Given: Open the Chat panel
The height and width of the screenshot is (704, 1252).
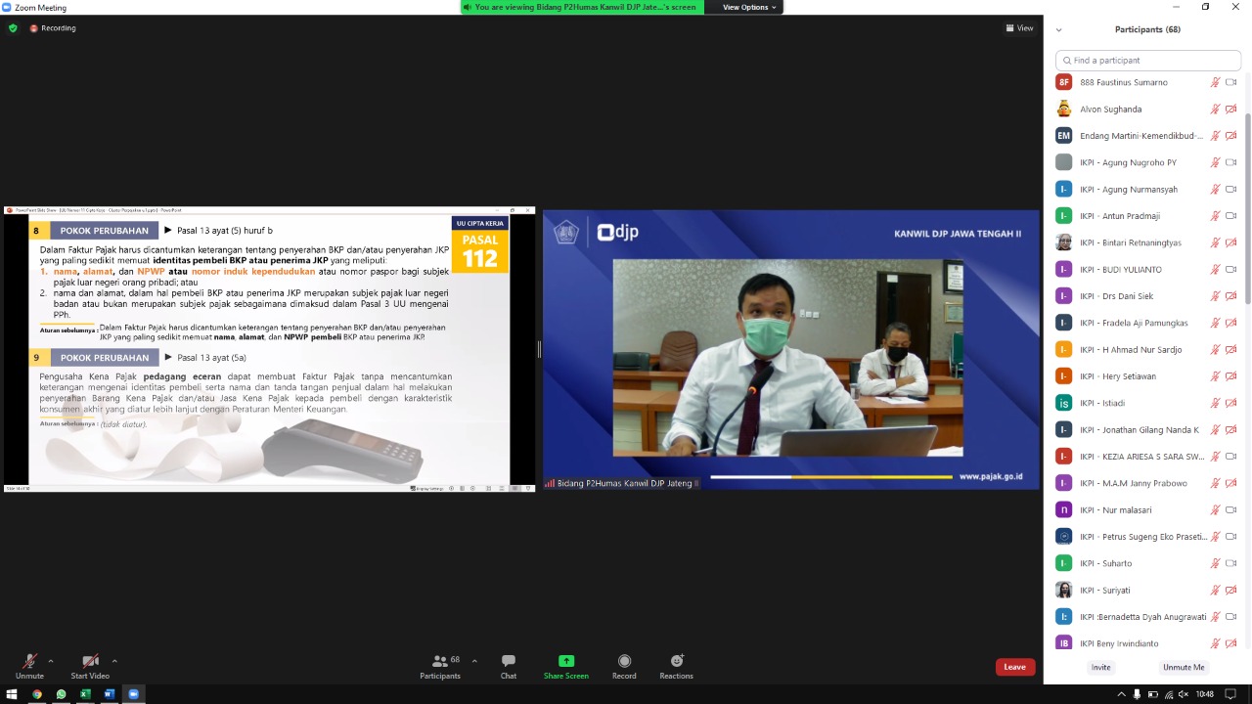Looking at the screenshot, I should [508, 666].
